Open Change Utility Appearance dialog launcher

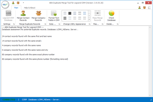90,24
